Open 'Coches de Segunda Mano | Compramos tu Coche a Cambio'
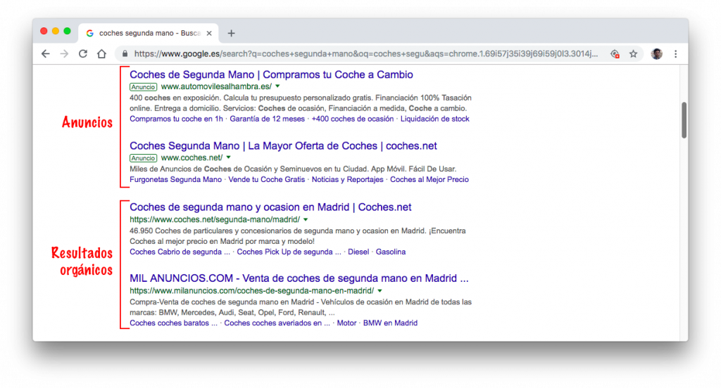 [271, 75]
